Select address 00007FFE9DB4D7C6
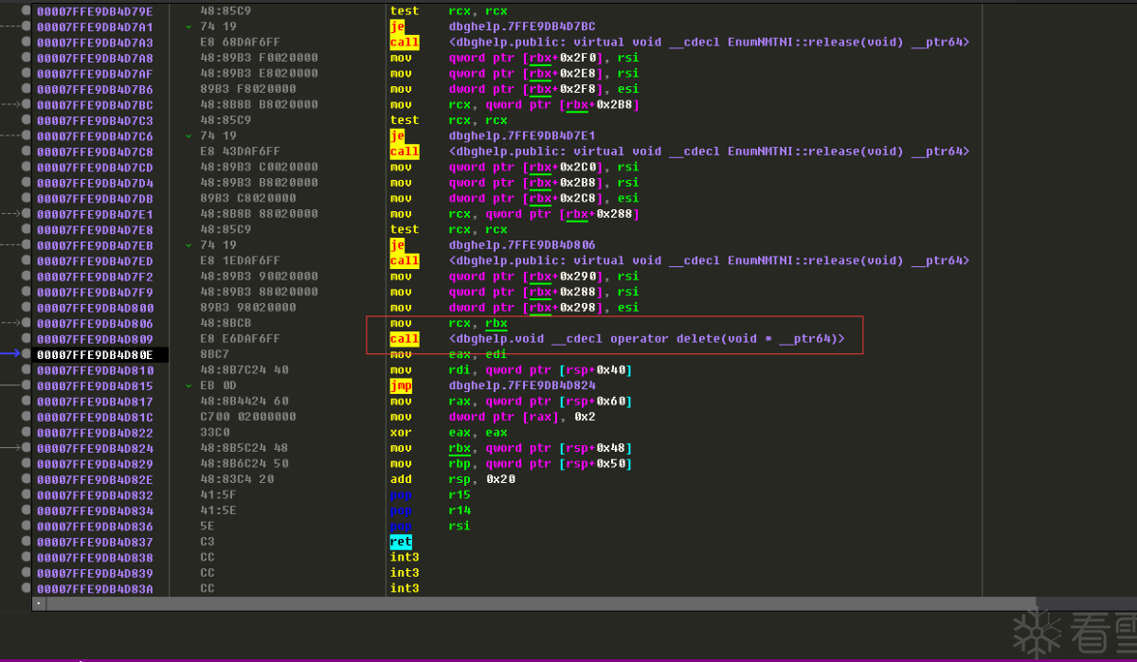The width and height of the screenshot is (1137, 662). [95, 136]
